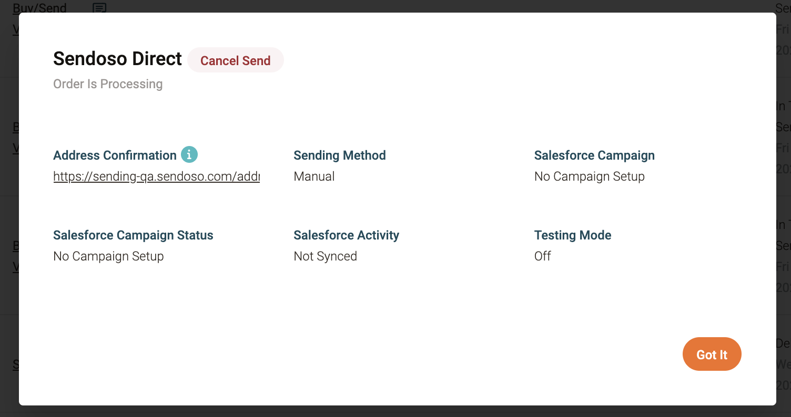Click the Salesforce Campaign Status label

133,235
